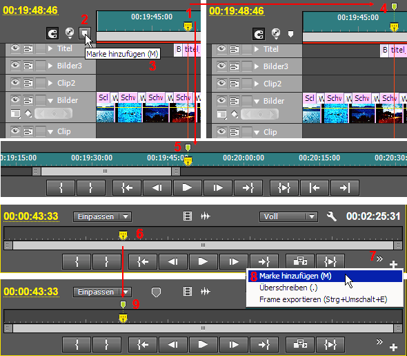Click Mark Out brace in timeline transport bar

coord(91,187)
